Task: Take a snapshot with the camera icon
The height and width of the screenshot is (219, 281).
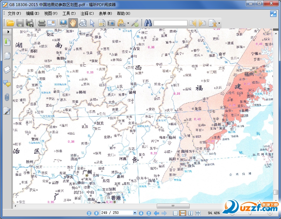Action: pos(111,23)
